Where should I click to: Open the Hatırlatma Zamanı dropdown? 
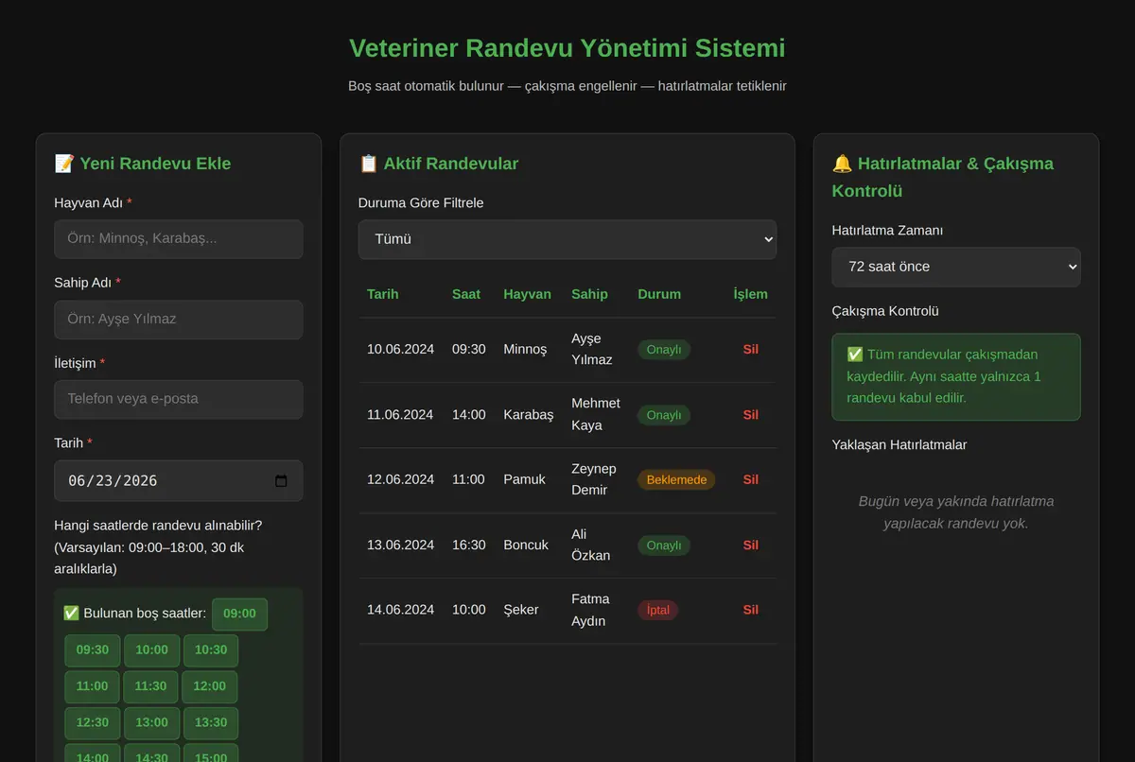(956, 268)
